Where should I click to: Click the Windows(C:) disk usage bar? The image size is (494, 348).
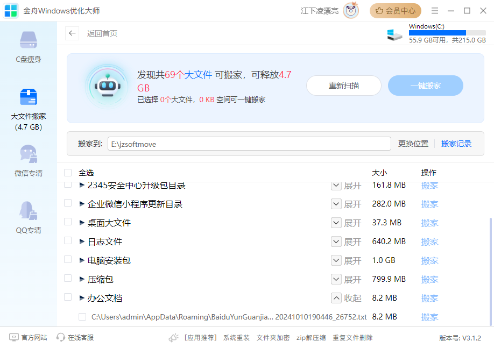[x=447, y=33]
